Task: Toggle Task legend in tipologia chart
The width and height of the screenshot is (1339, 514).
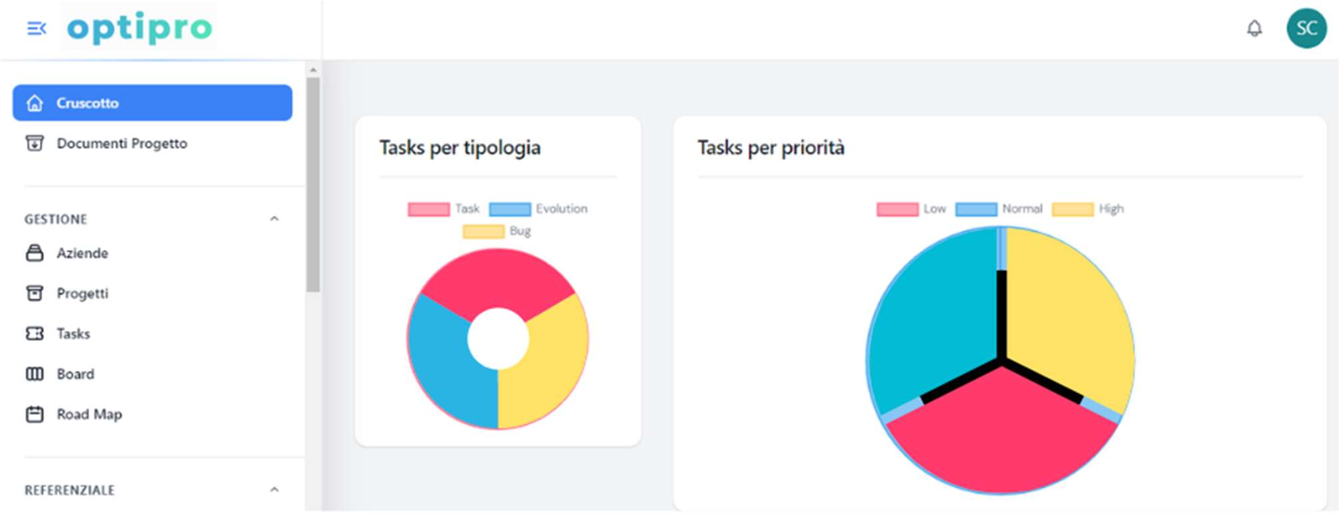Action: tap(444, 209)
